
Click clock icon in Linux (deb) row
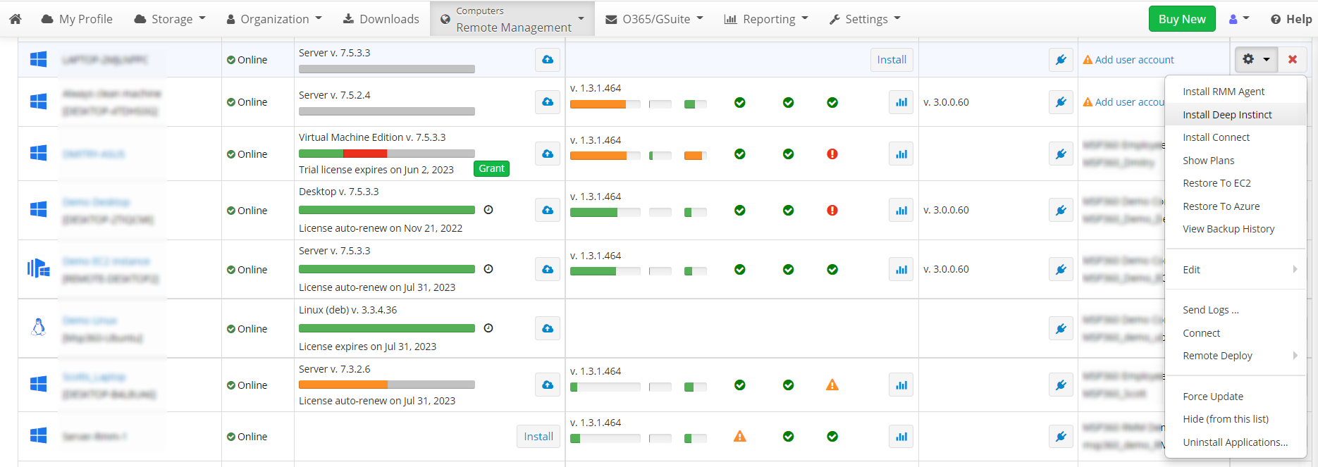[488, 328]
